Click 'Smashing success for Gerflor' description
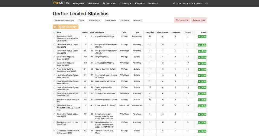 point(106,100)
